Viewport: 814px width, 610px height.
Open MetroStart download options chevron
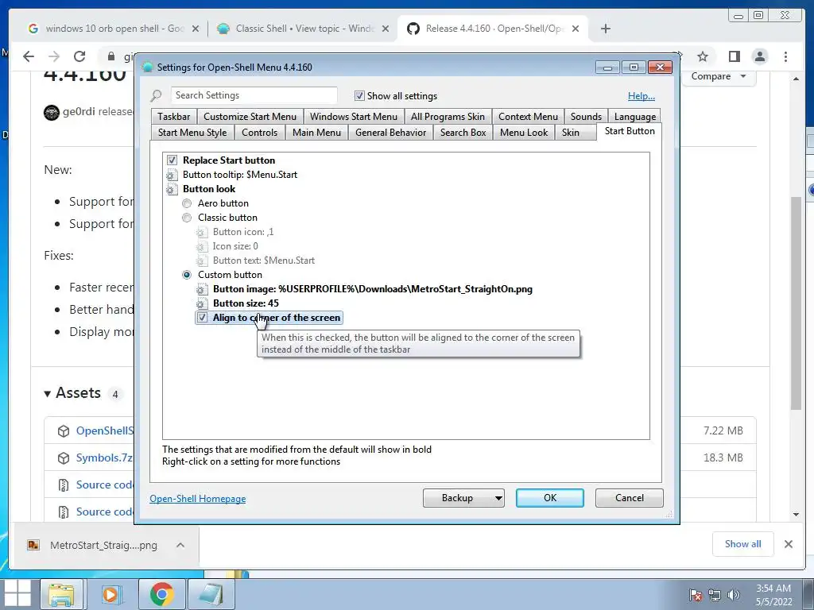[180, 545]
